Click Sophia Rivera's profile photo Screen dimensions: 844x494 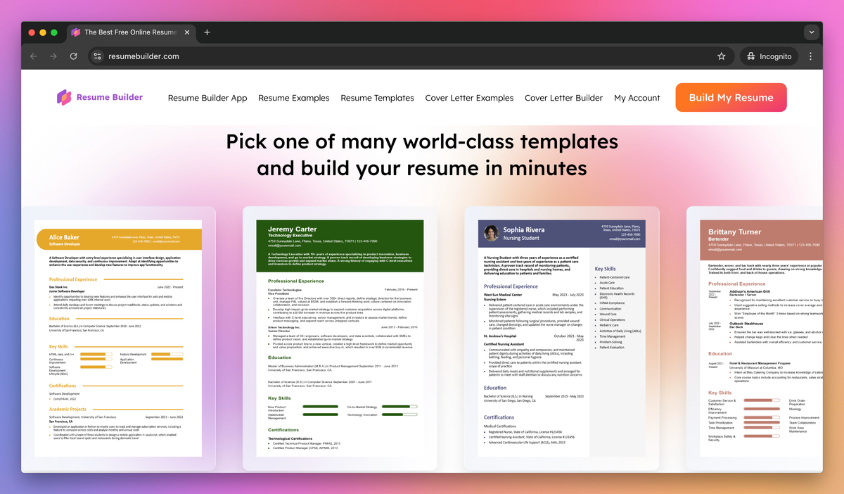491,233
